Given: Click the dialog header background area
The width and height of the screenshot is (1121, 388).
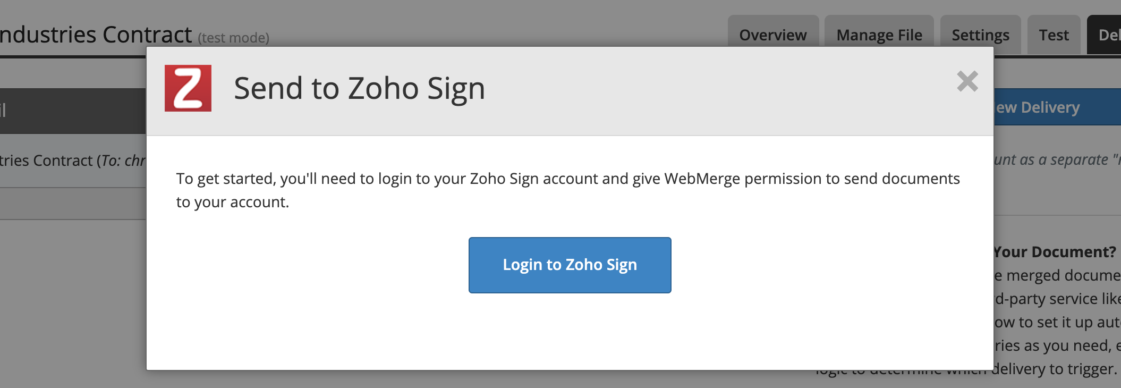Looking at the screenshot, I should pyautogui.click(x=691, y=89).
